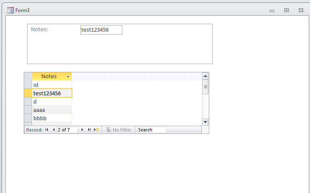
Task: Click the vertical scrollbar thumb in datasheet
Action: click(x=206, y=87)
